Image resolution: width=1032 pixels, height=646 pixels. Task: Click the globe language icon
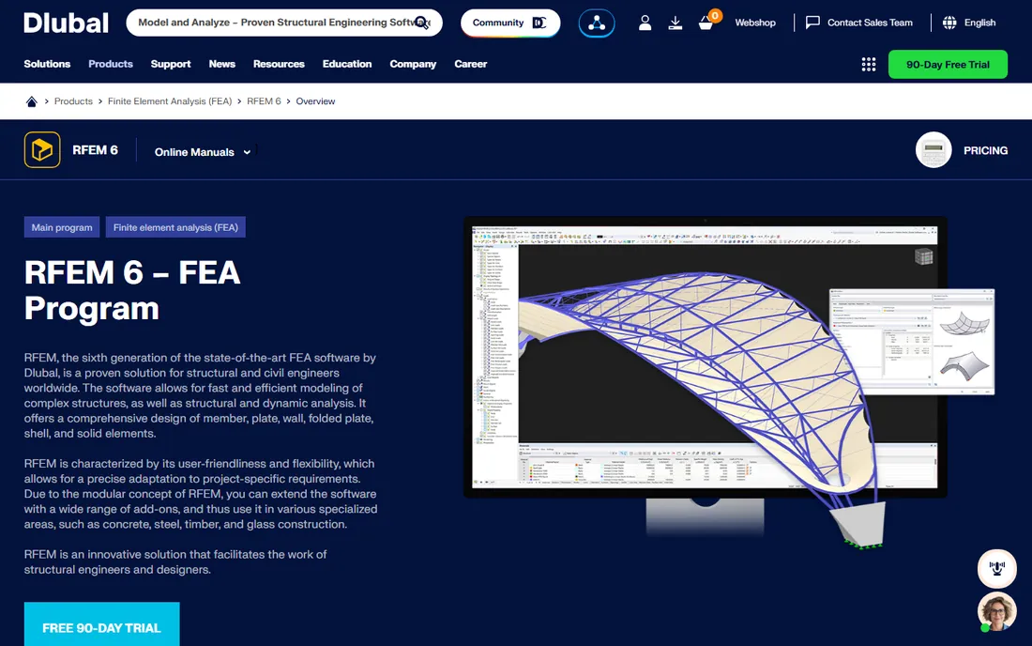949,23
